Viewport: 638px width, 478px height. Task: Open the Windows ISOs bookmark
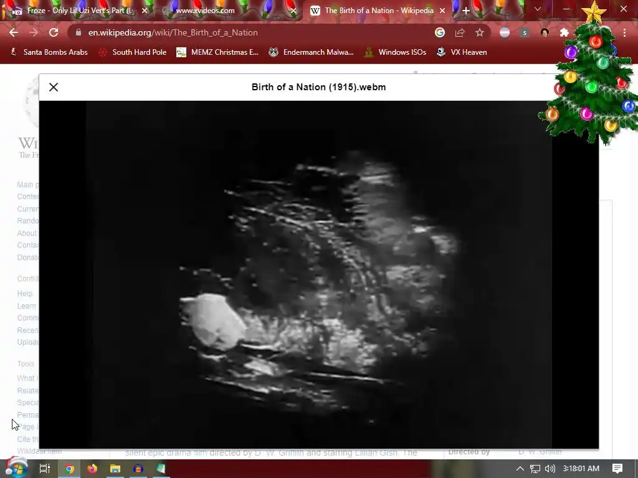[x=396, y=52]
